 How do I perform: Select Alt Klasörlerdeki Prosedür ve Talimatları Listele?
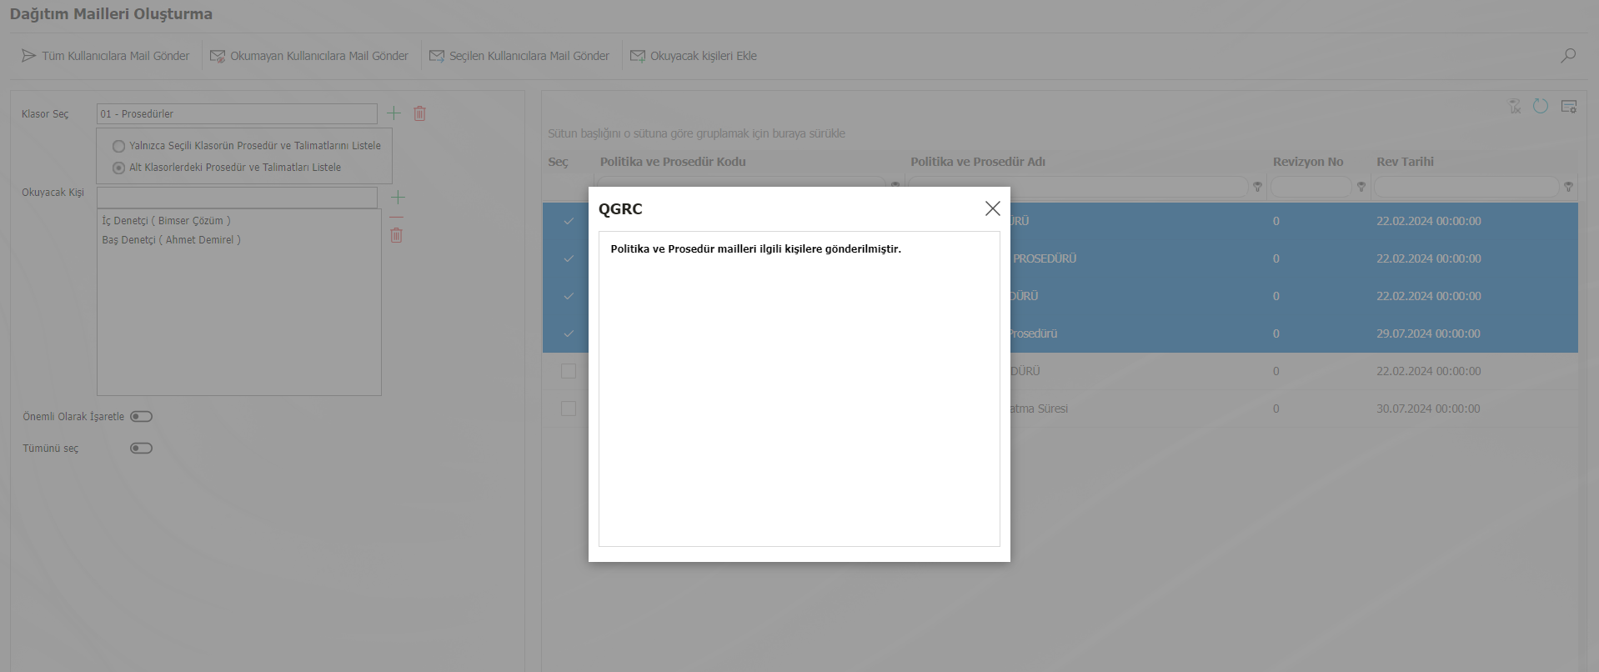227,168
